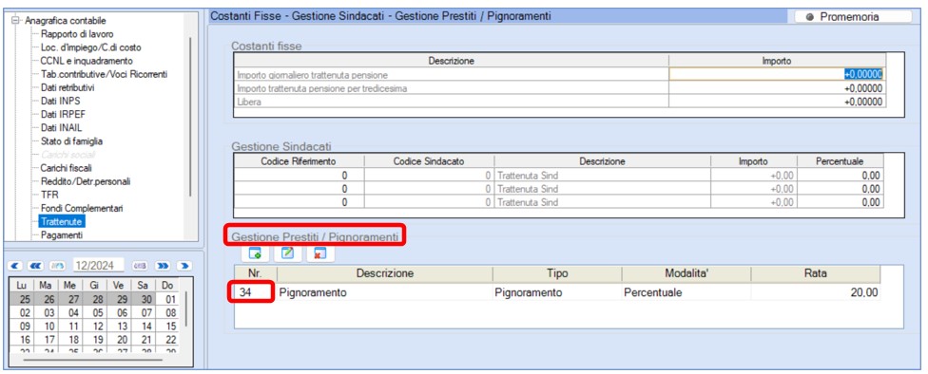This screenshot has height=374, width=928.
Task: Collapse the Anagrafica contabile tree node
Action: click(15, 21)
